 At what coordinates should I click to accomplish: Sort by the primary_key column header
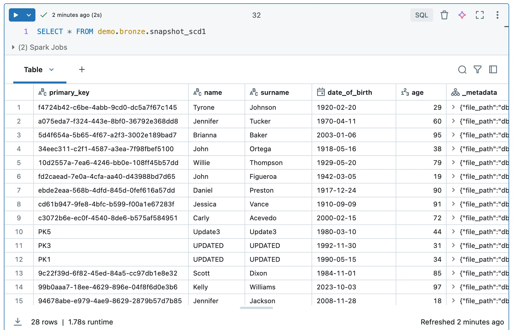point(69,93)
